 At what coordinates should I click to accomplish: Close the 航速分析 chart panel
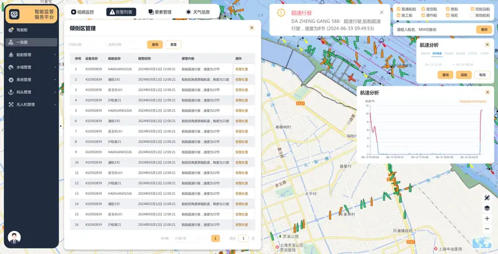487,92
